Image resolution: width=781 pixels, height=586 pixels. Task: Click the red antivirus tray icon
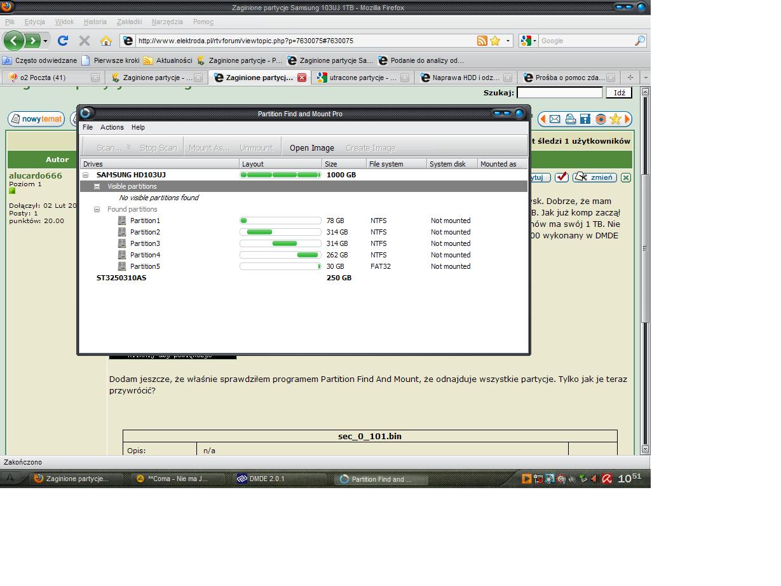coord(607,479)
